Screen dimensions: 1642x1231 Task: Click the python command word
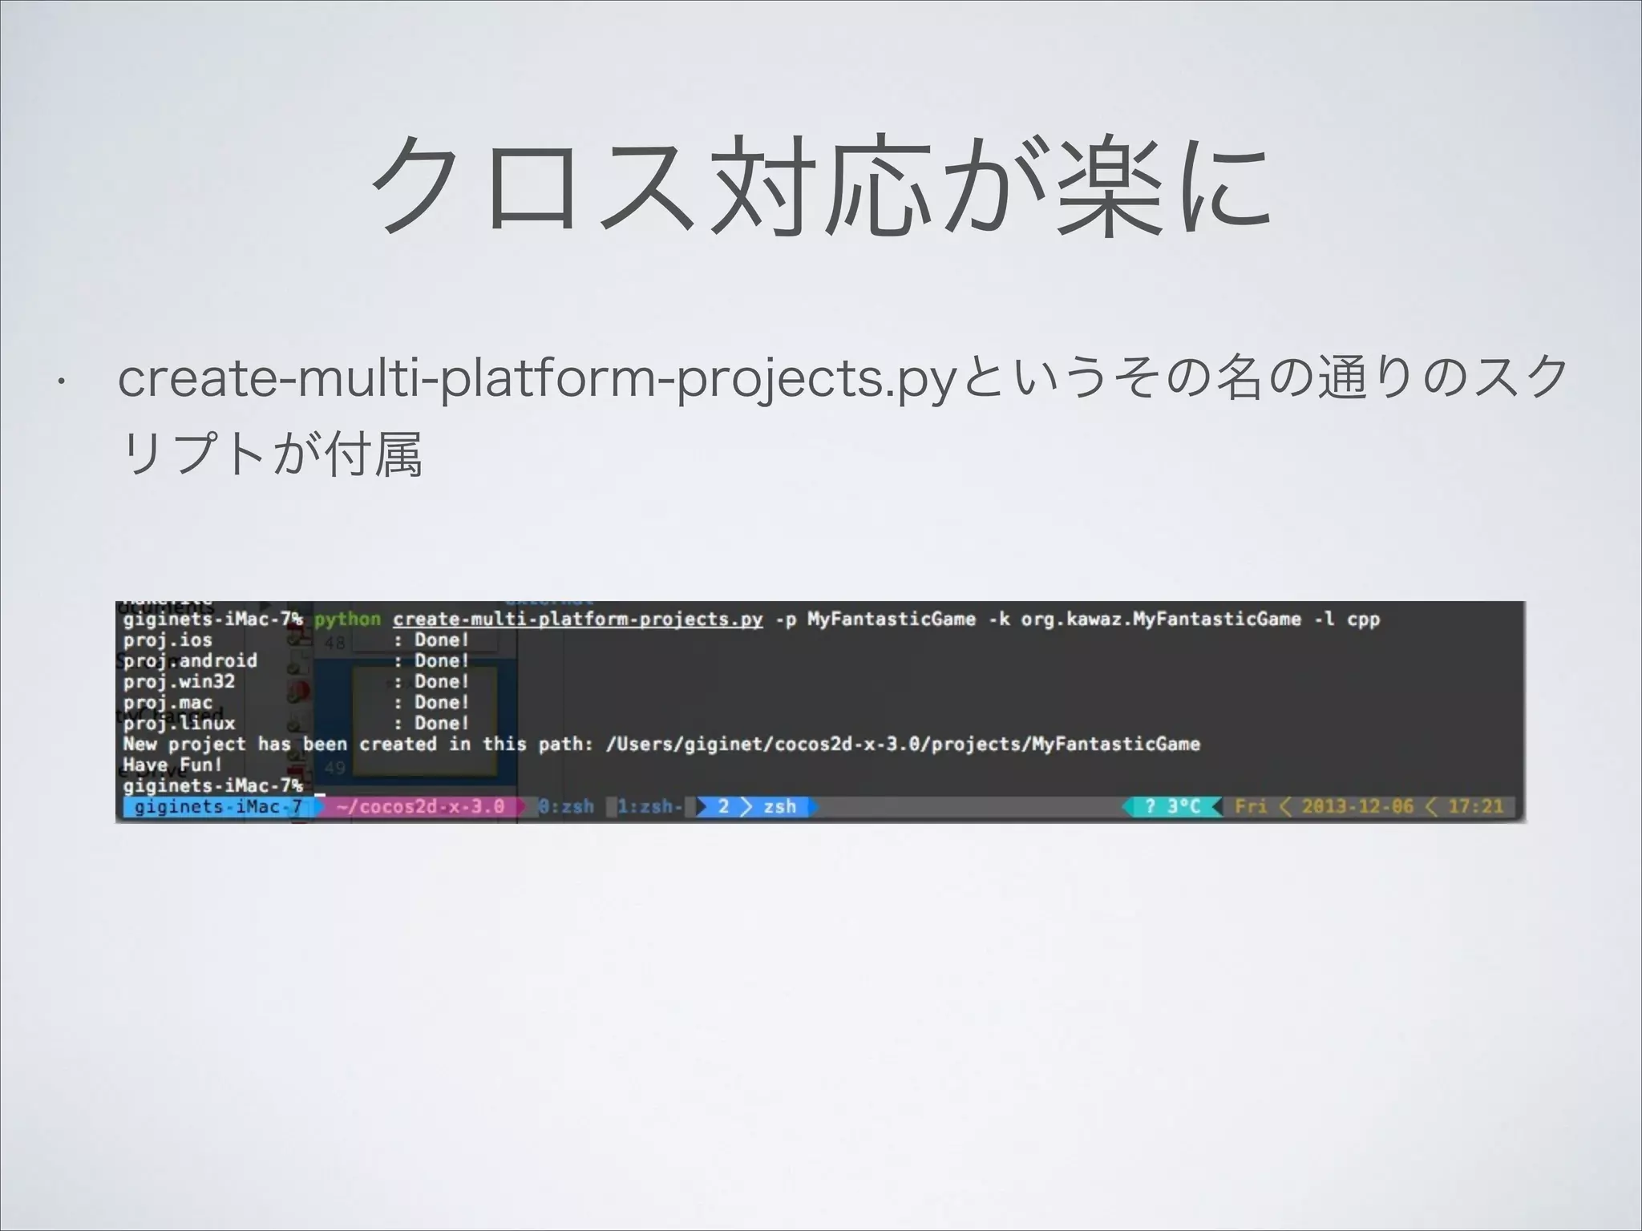pyautogui.click(x=347, y=619)
